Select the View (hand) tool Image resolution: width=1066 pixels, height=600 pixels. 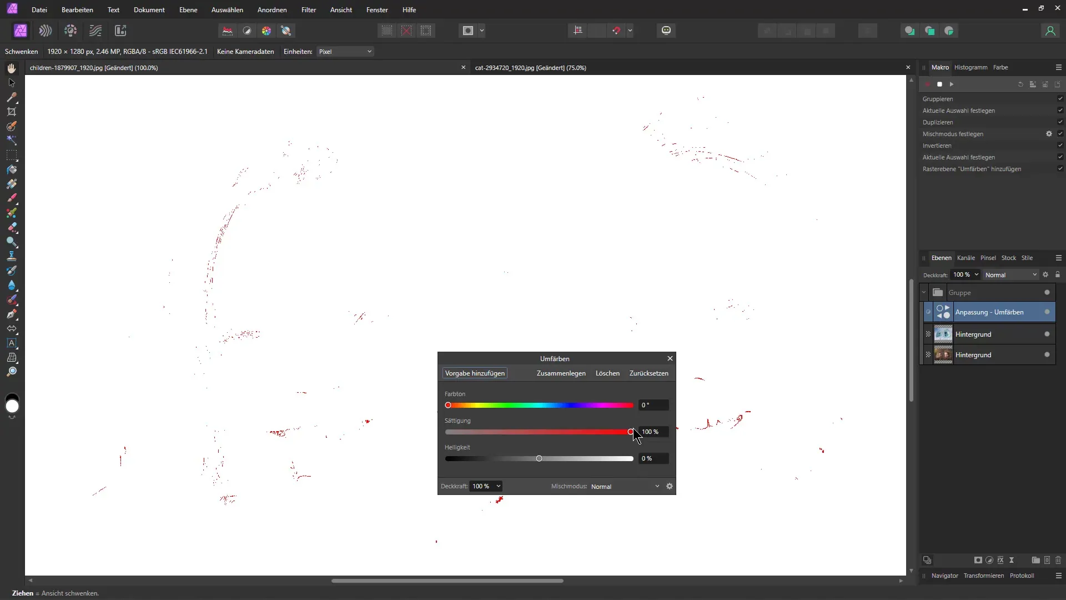pos(12,68)
